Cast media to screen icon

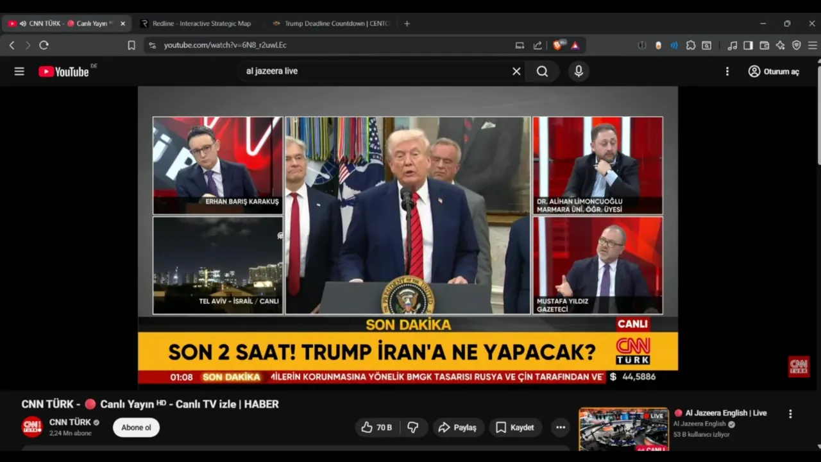tap(520, 45)
